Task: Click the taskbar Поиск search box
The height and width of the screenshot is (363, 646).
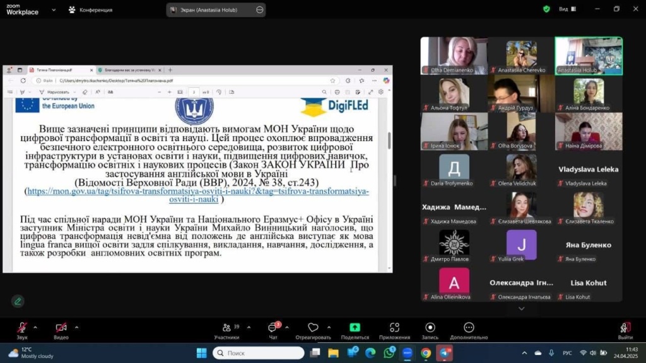Action: (x=258, y=353)
